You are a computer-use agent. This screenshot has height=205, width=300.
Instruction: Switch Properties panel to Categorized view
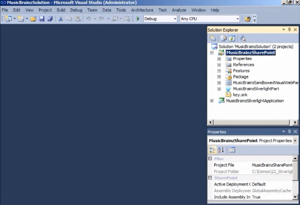(212, 150)
